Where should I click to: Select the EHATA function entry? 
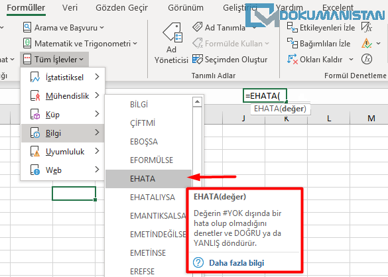coord(149,178)
